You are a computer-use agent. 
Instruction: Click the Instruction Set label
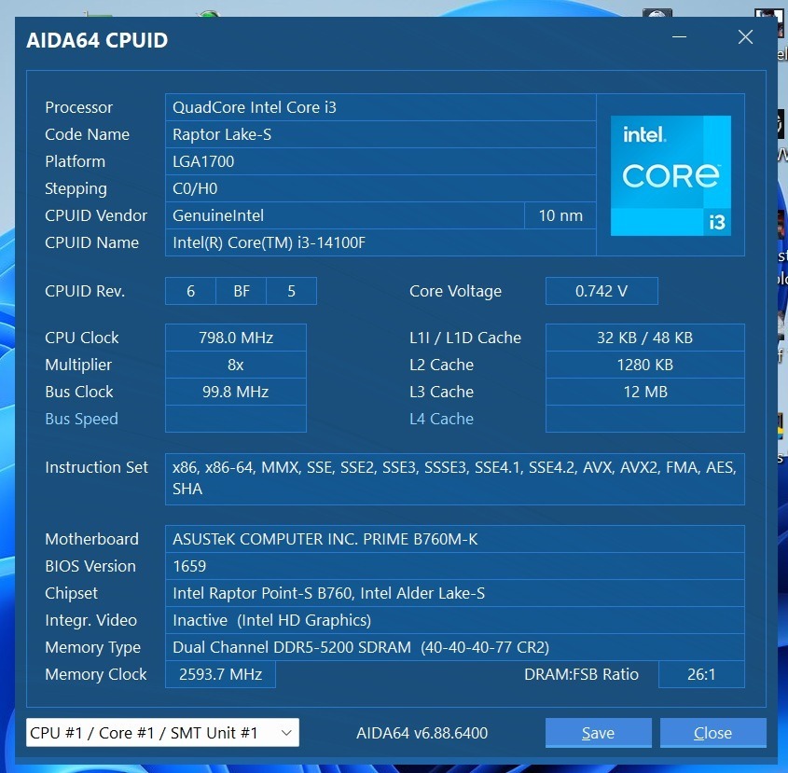tap(96, 467)
